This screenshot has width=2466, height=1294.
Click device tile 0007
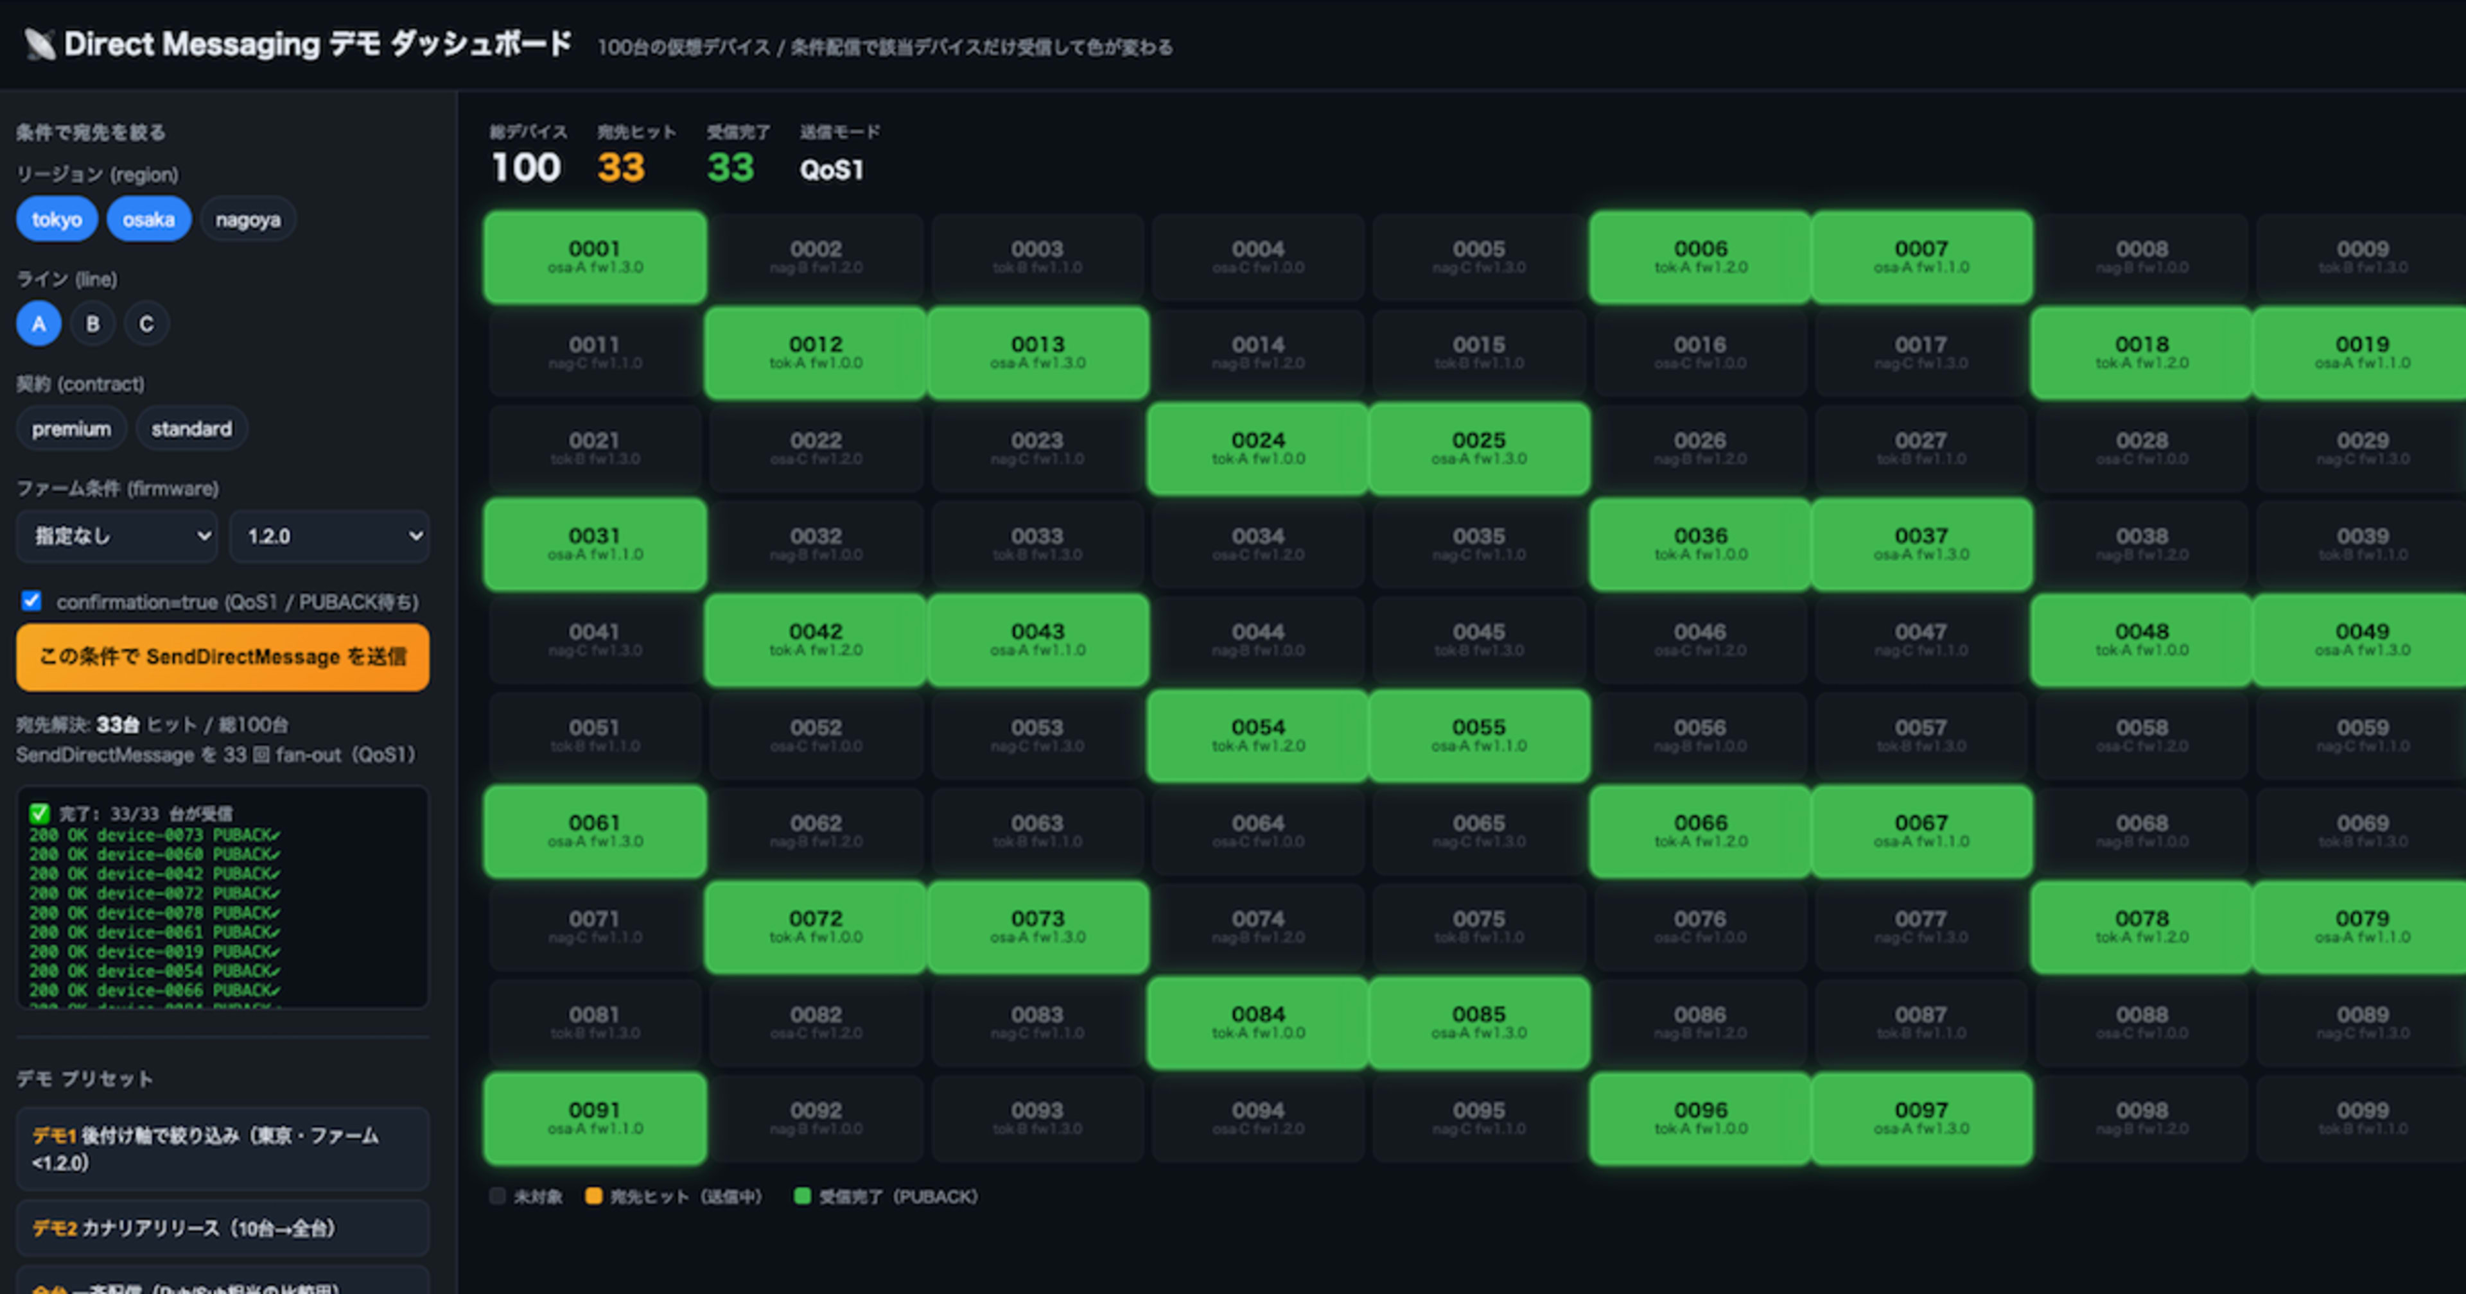(x=1921, y=257)
